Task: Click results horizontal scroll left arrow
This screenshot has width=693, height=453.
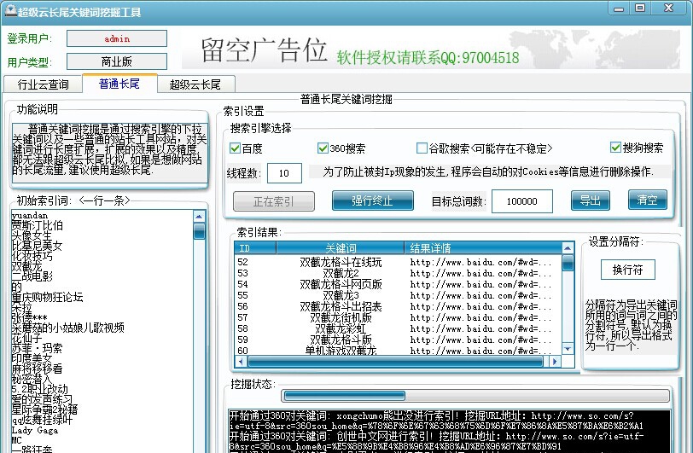Action: pos(241,362)
